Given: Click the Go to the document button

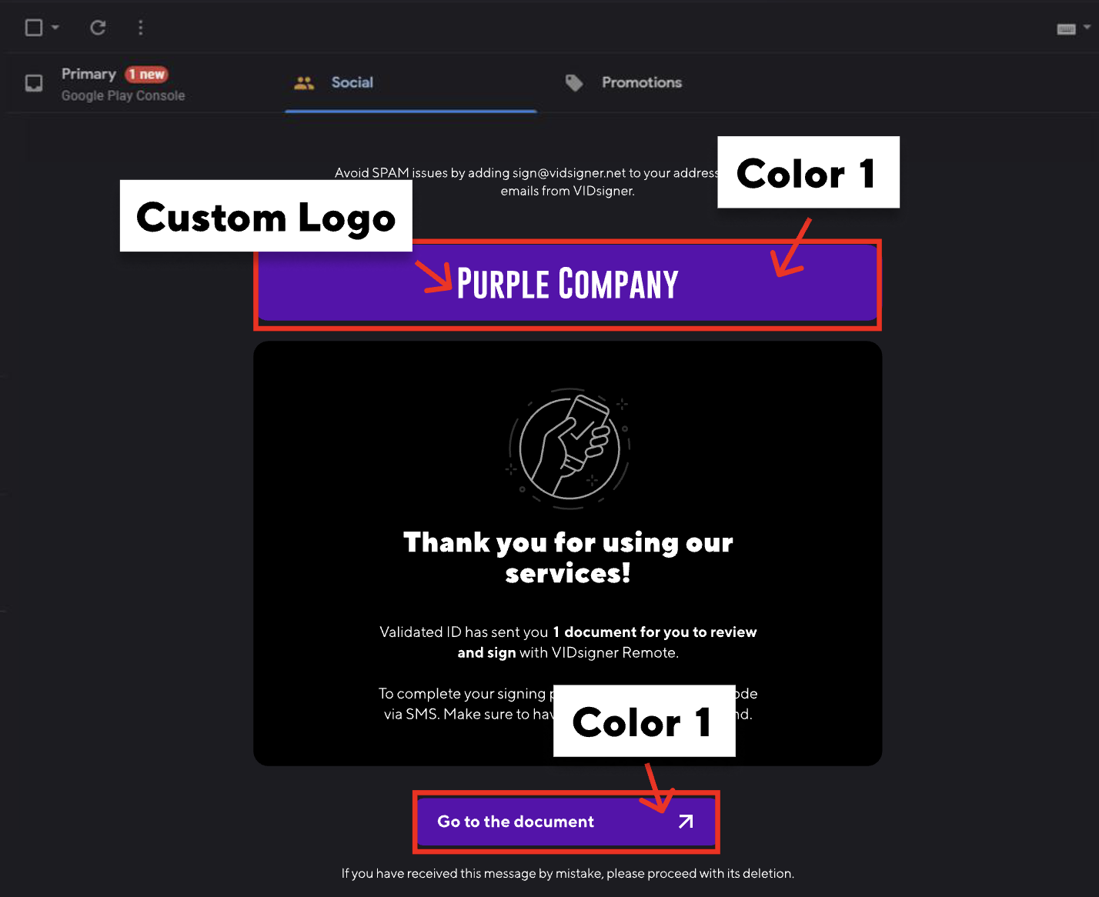Looking at the screenshot, I should [x=566, y=822].
